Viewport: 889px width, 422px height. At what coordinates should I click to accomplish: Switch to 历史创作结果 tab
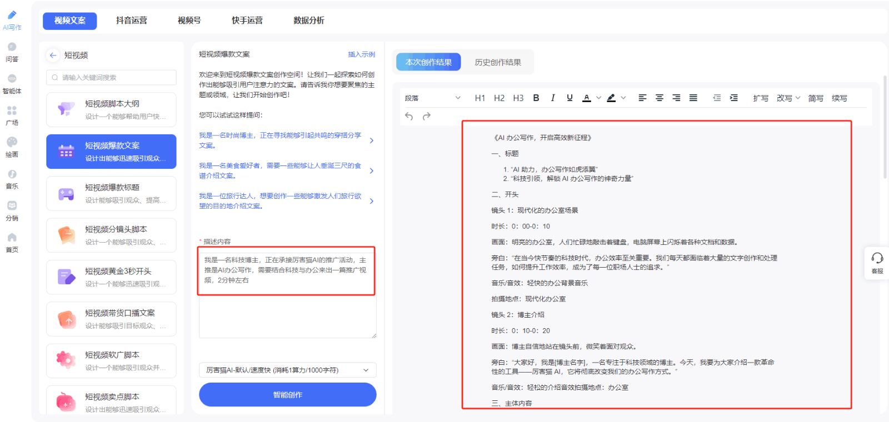pos(498,62)
